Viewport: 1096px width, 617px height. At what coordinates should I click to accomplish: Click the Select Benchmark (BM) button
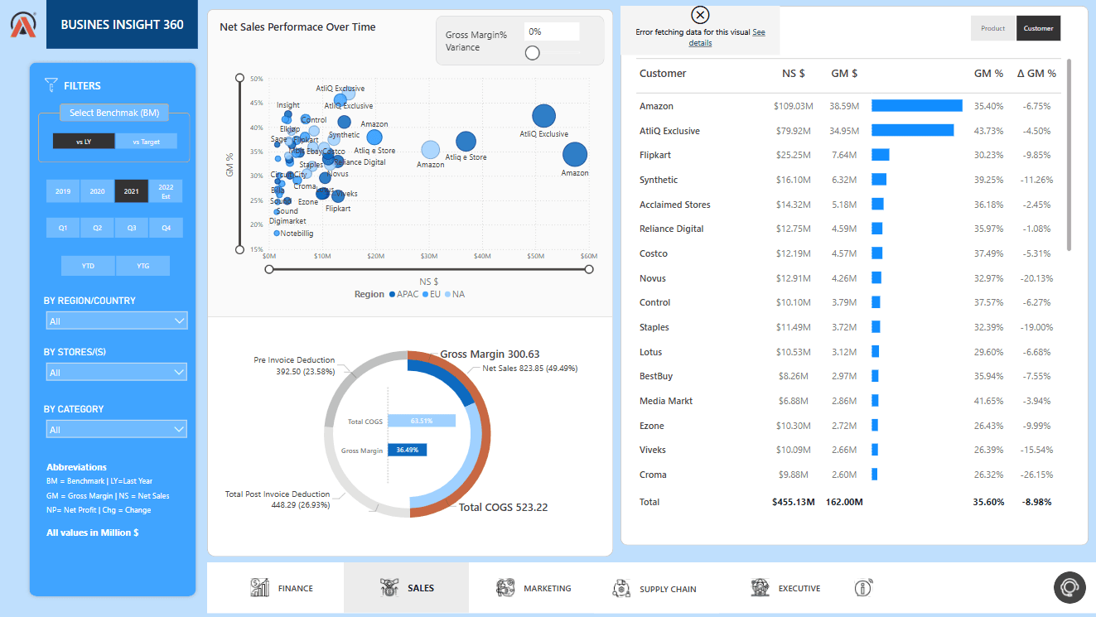pos(114,113)
